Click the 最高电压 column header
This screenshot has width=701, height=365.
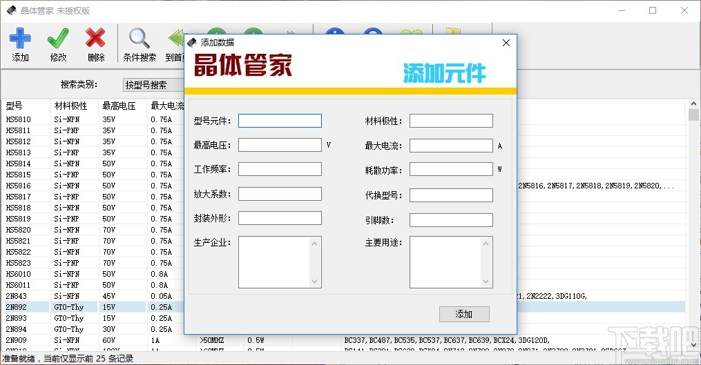click(122, 106)
